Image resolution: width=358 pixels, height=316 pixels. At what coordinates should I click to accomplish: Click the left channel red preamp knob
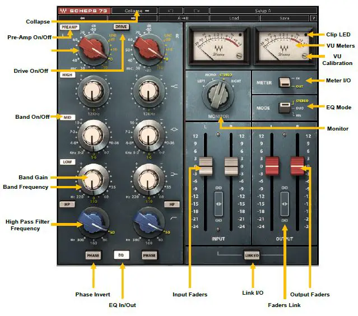93,49
